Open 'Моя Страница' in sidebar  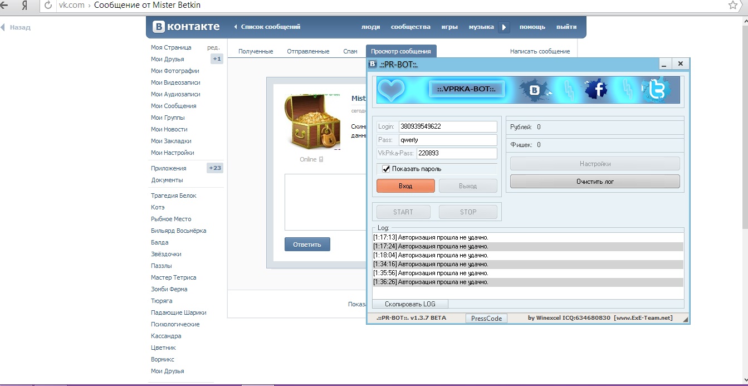tap(171, 47)
